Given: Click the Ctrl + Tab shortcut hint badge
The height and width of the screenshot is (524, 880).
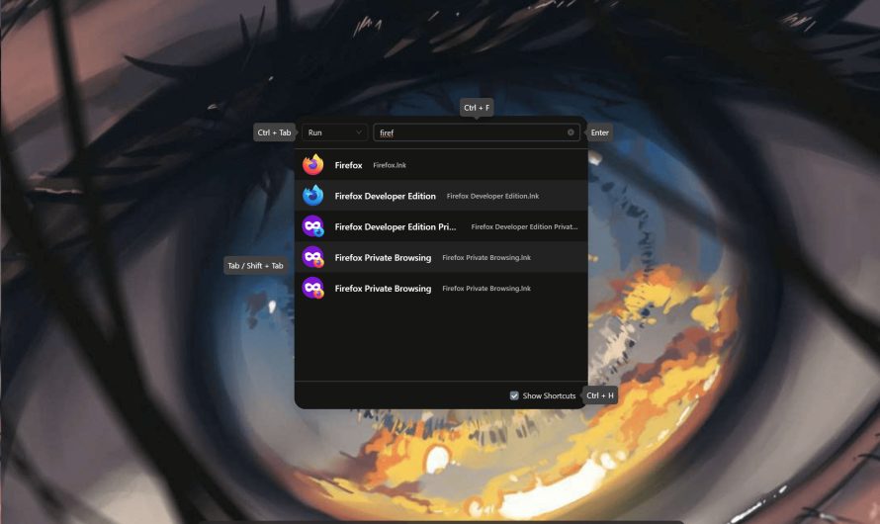Looking at the screenshot, I should pos(274,132).
